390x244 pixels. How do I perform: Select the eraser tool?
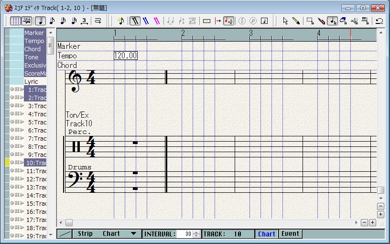click(343, 21)
